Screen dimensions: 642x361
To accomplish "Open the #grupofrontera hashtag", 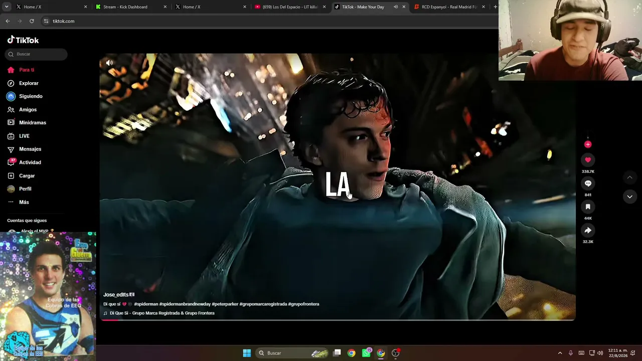I will click(303, 304).
